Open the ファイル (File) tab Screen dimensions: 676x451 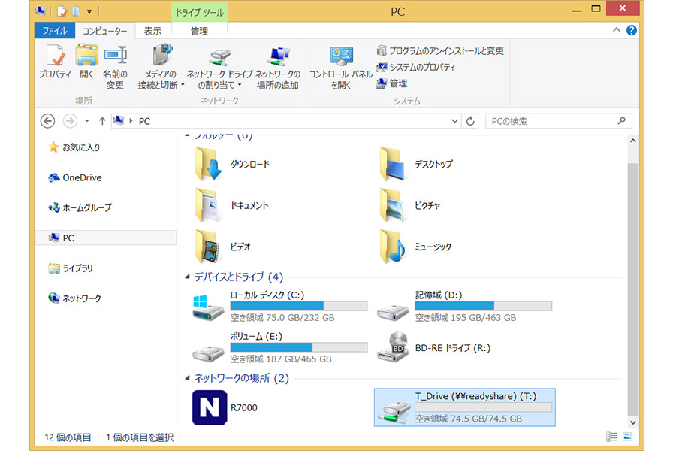point(54,31)
